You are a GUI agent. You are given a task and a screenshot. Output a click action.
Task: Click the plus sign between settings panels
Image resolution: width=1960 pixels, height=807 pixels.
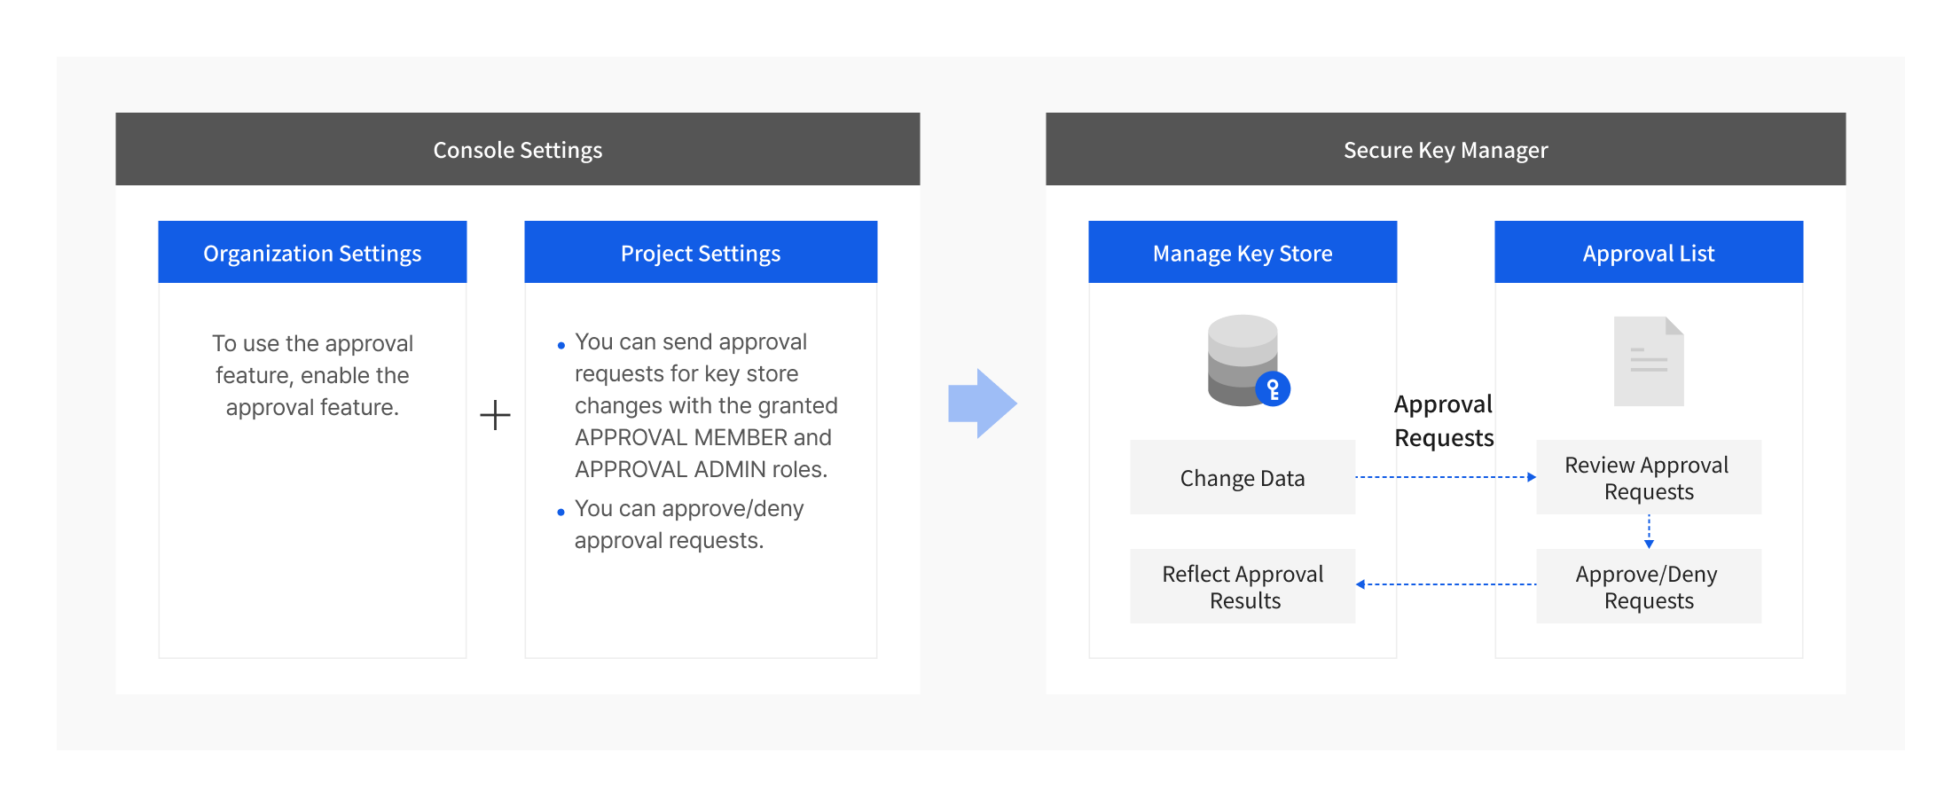tap(495, 415)
